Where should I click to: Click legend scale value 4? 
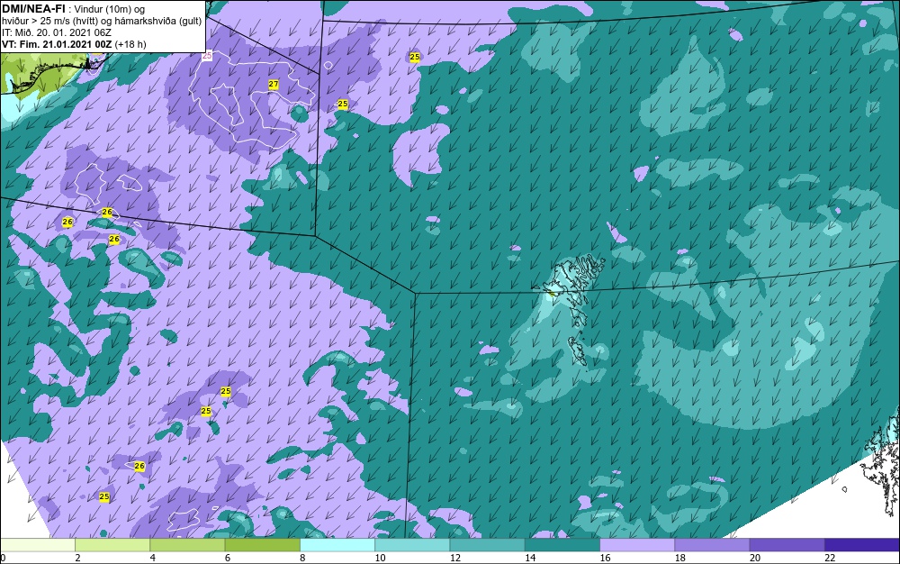click(x=153, y=558)
